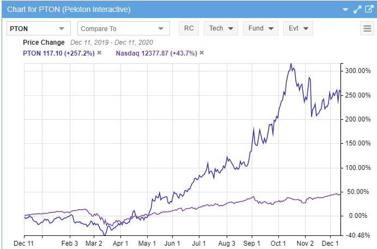The height and width of the screenshot is (249, 377).
Task: Click the Dec 11 x-axis label
Action: click(x=23, y=244)
